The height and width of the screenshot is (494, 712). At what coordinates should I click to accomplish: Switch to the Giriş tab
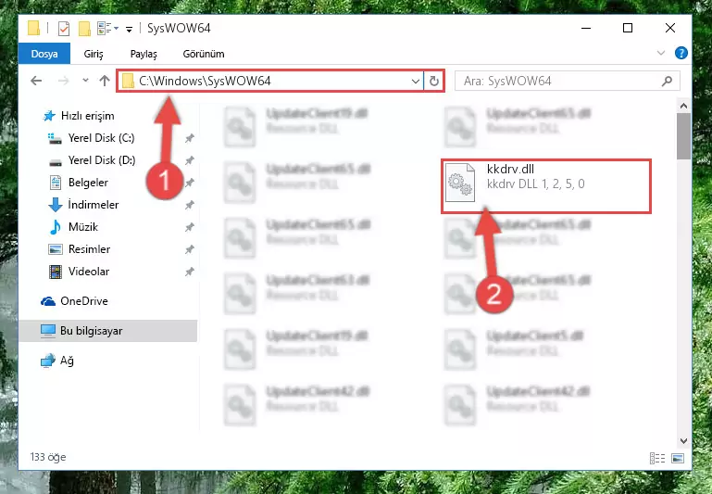coord(94,54)
